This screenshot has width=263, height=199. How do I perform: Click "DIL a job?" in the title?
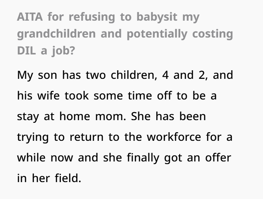pyautogui.click(x=46, y=51)
